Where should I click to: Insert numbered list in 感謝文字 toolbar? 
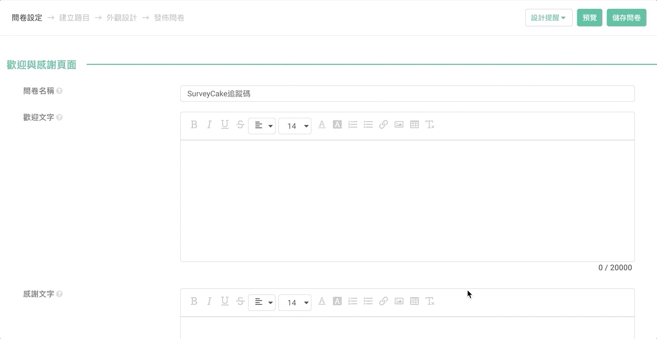(x=353, y=301)
